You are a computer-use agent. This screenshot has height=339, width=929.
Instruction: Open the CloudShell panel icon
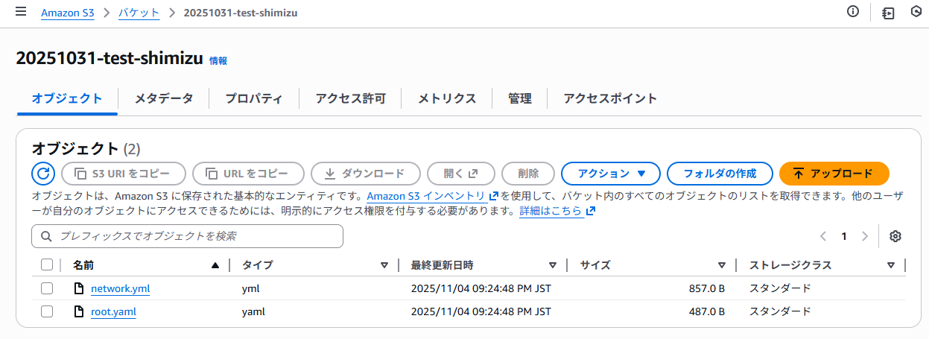[888, 13]
